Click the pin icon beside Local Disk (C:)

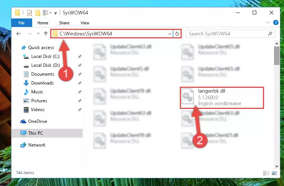point(80,56)
